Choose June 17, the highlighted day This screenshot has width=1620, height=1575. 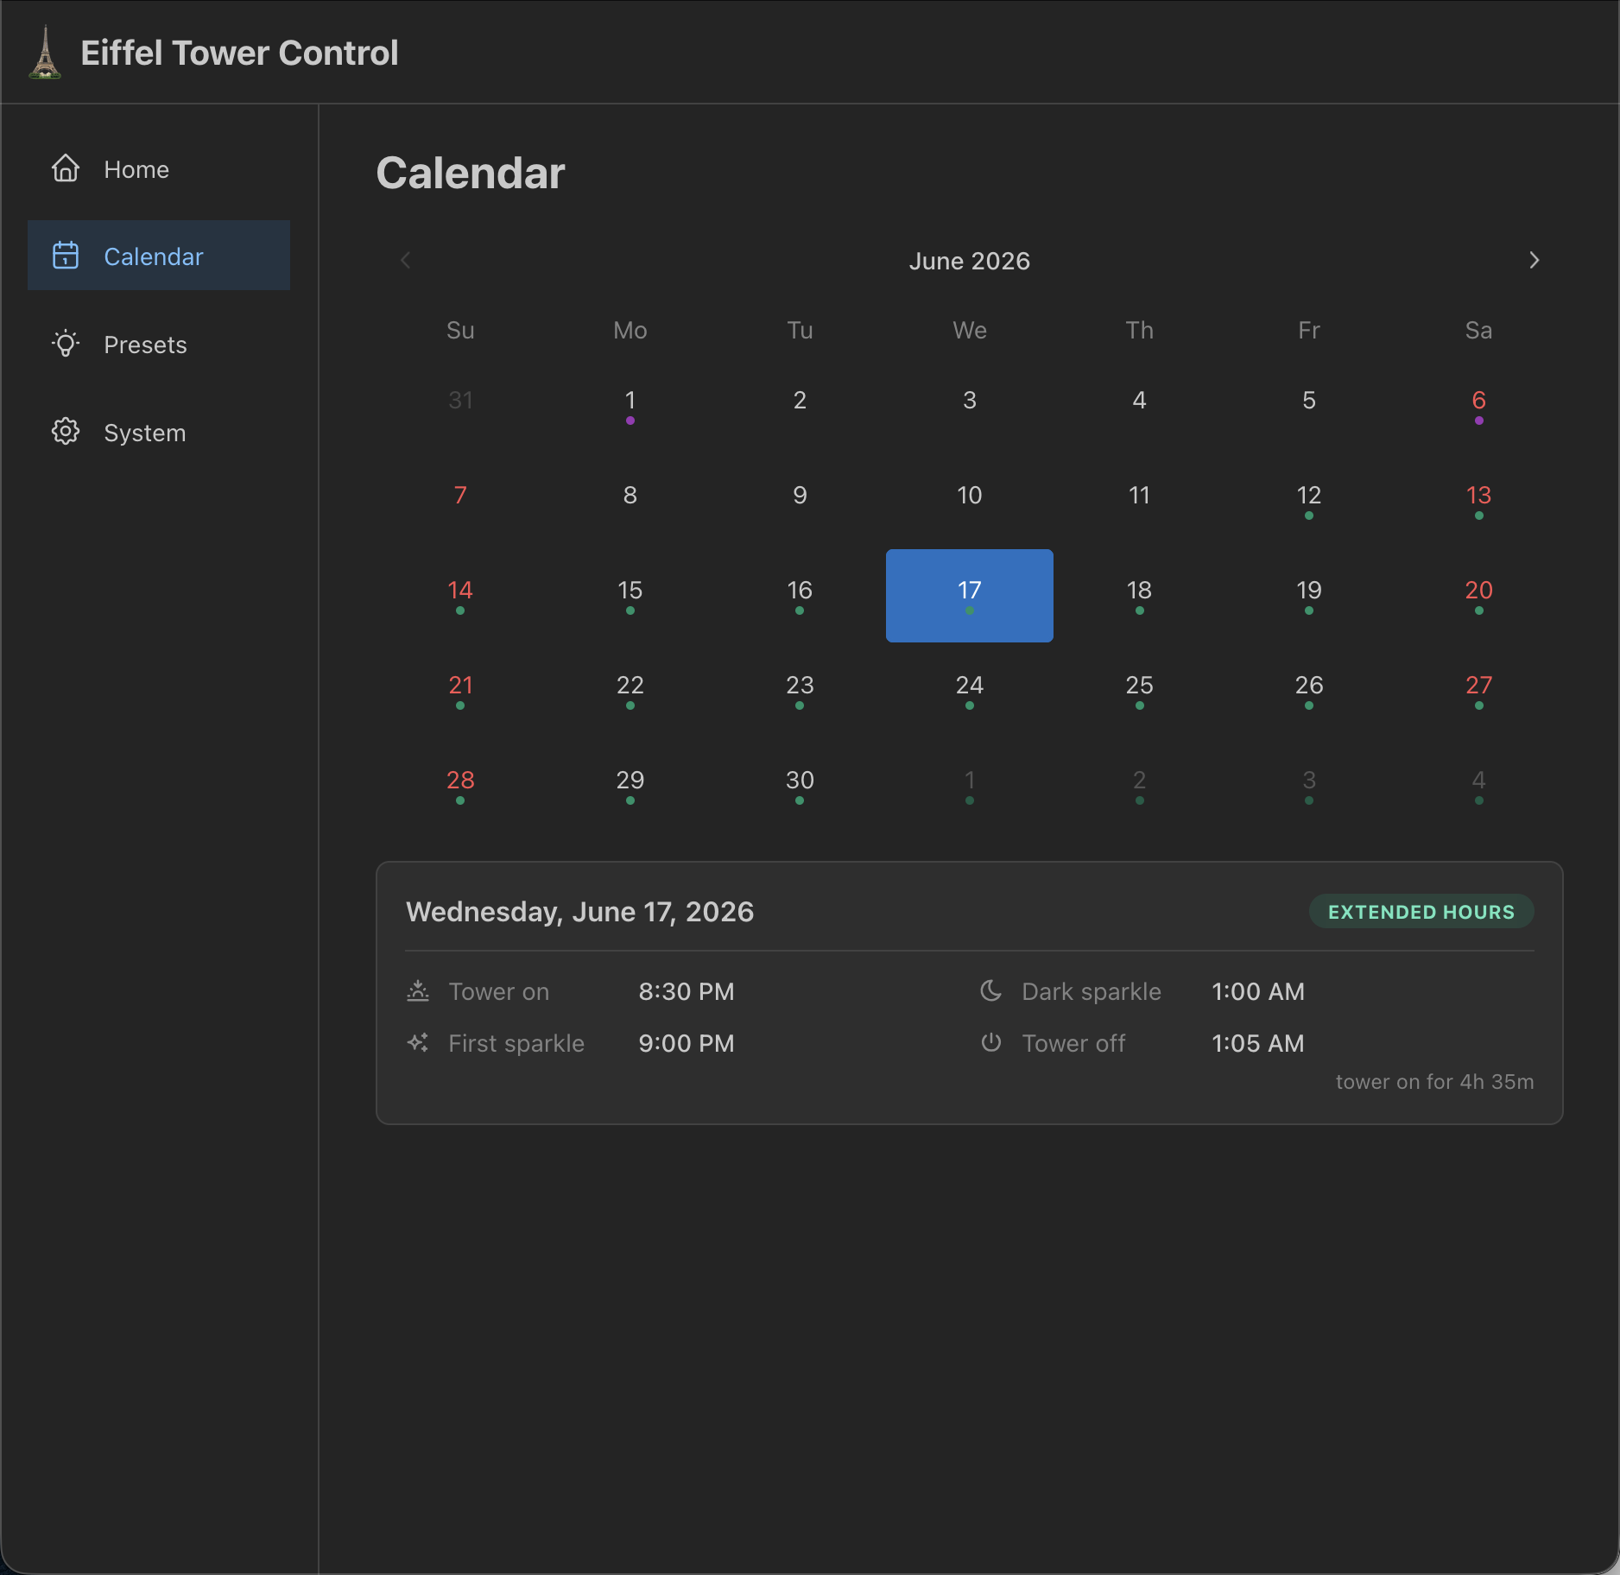[970, 596]
